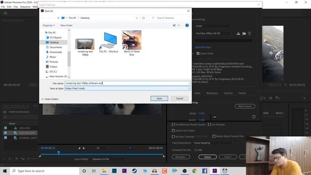Screen dimensions: 311x175
Task: Click the navigation pane scrollbar
Action: pos(69,59)
